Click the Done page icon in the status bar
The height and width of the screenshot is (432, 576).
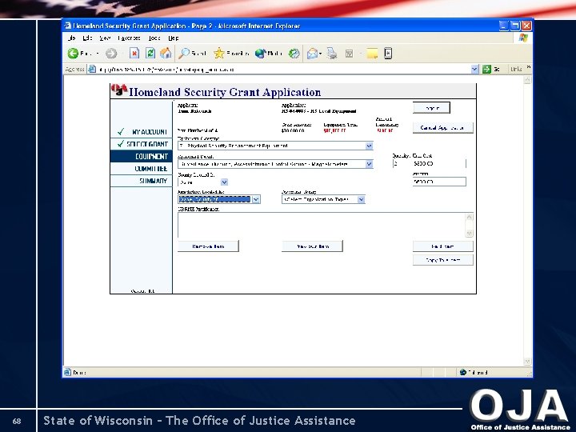pyautogui.click(x=67, y=372)
